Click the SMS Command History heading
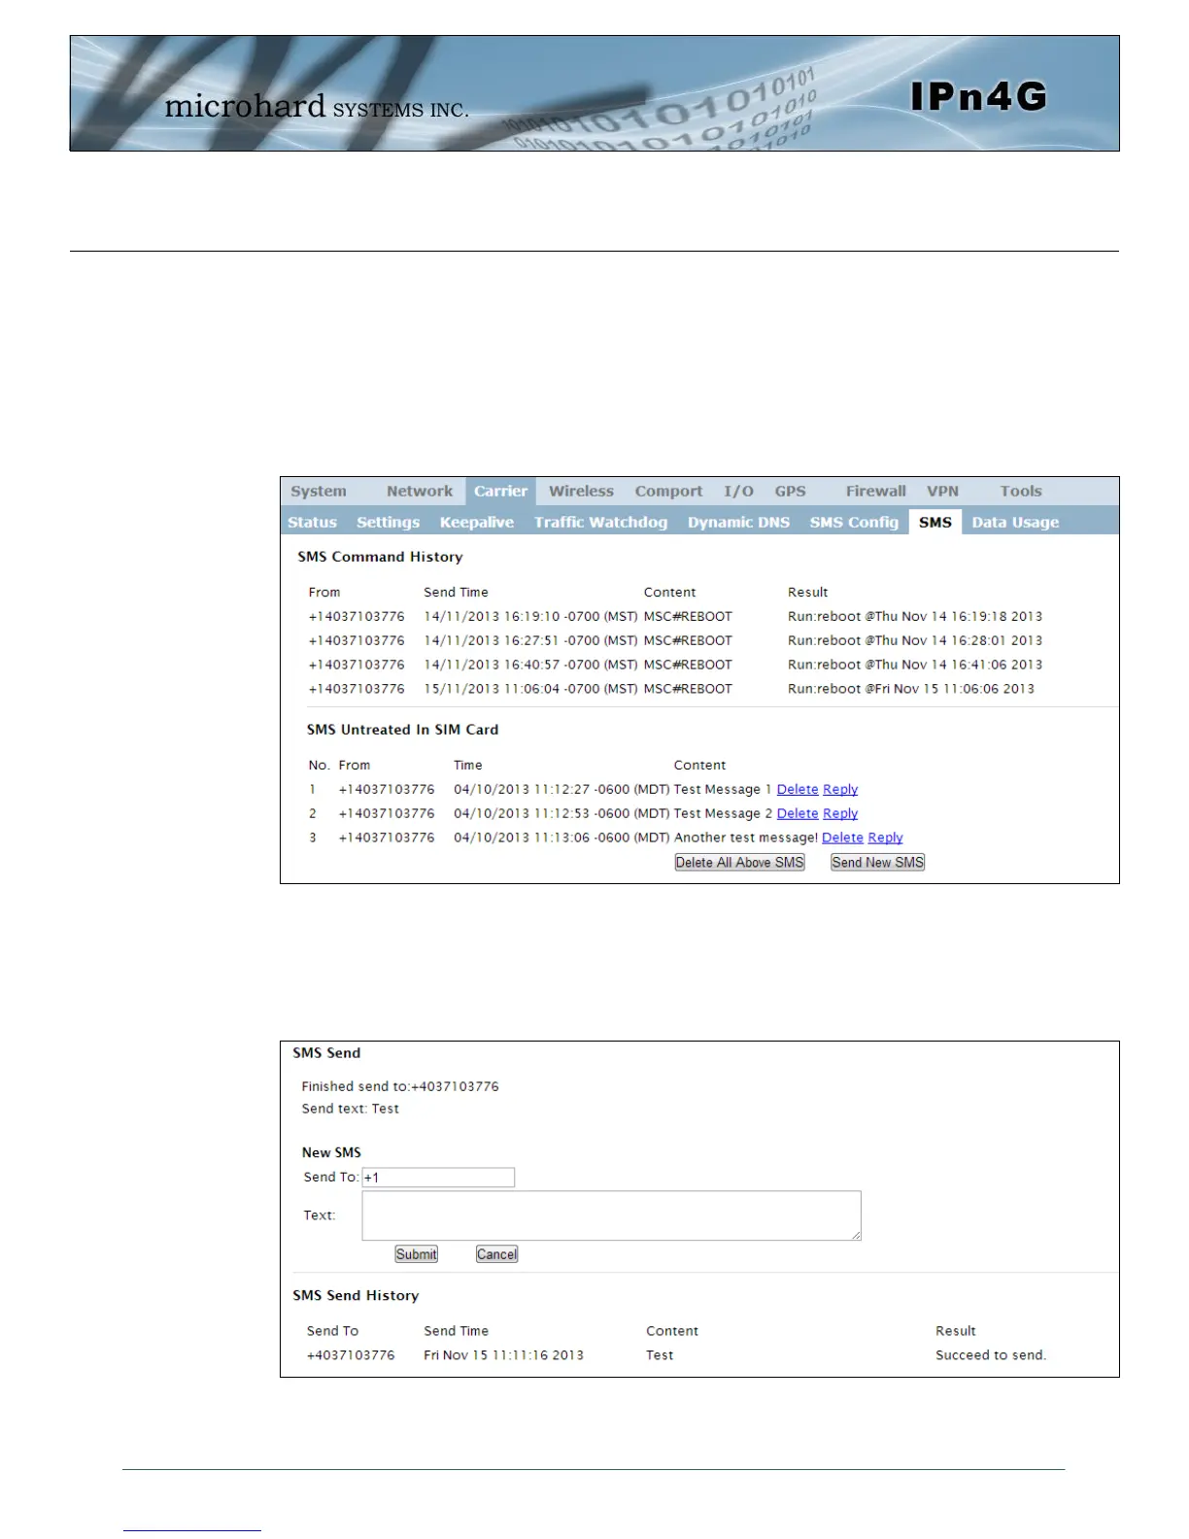 380,557
